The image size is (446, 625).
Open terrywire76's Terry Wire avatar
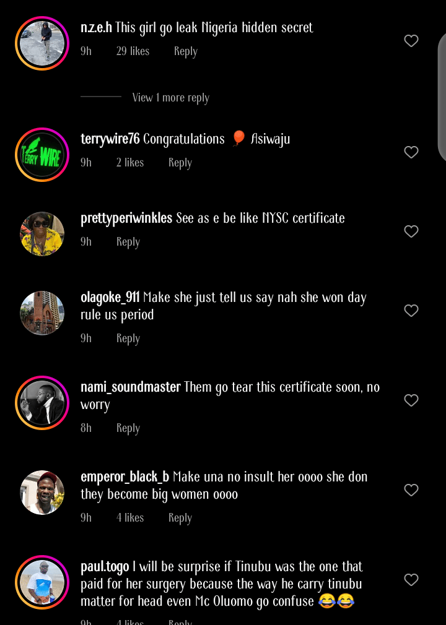42,155
